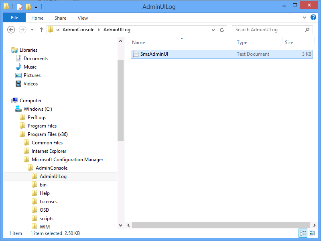Viewport: 321px width, 241px height.
Task: Click the AdminUILog breadcrumb in address bar
Action: point(117,30)
